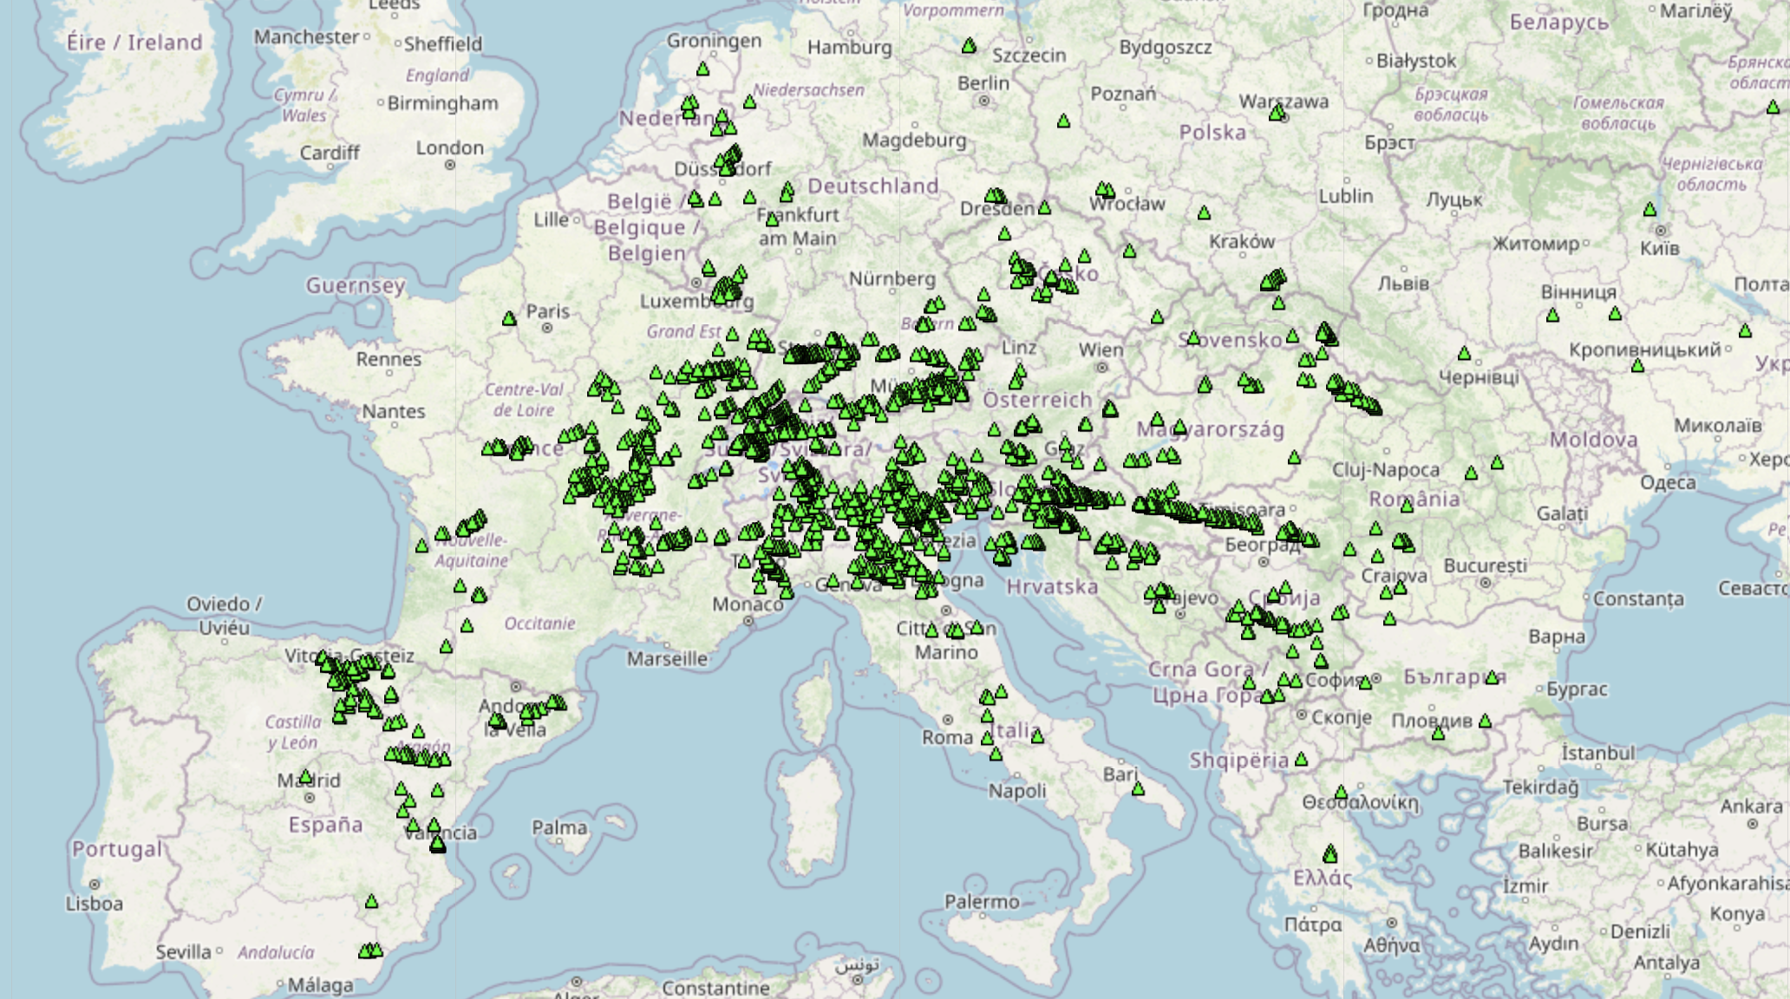The image size is (1790, 999).
Task: Select the marker between Wrocław and Lublin
Action: point(1204,213)
